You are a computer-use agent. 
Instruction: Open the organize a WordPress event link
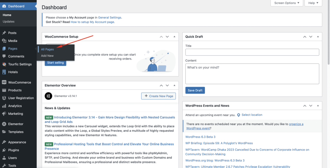(x=245, y=126)
